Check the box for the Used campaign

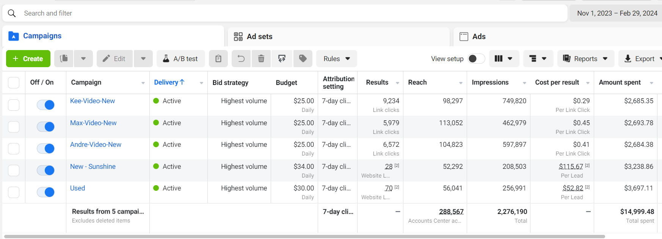click(14, 192)
